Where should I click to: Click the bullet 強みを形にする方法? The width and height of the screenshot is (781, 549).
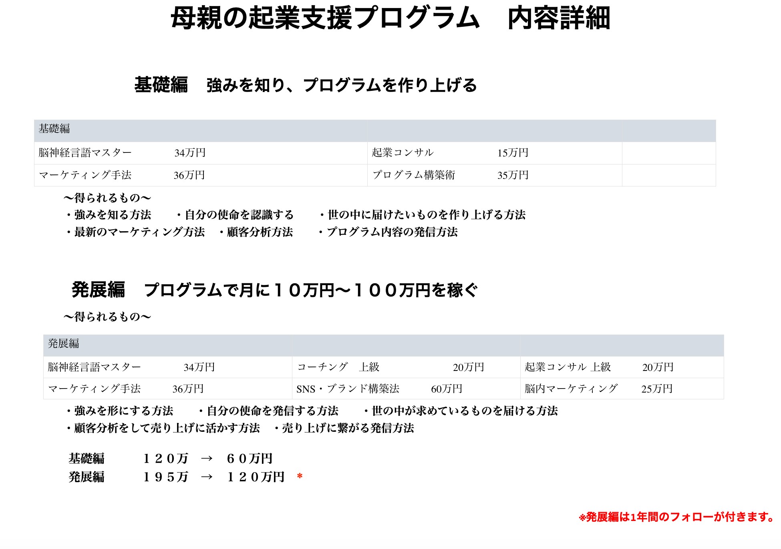tap(119, 411)
